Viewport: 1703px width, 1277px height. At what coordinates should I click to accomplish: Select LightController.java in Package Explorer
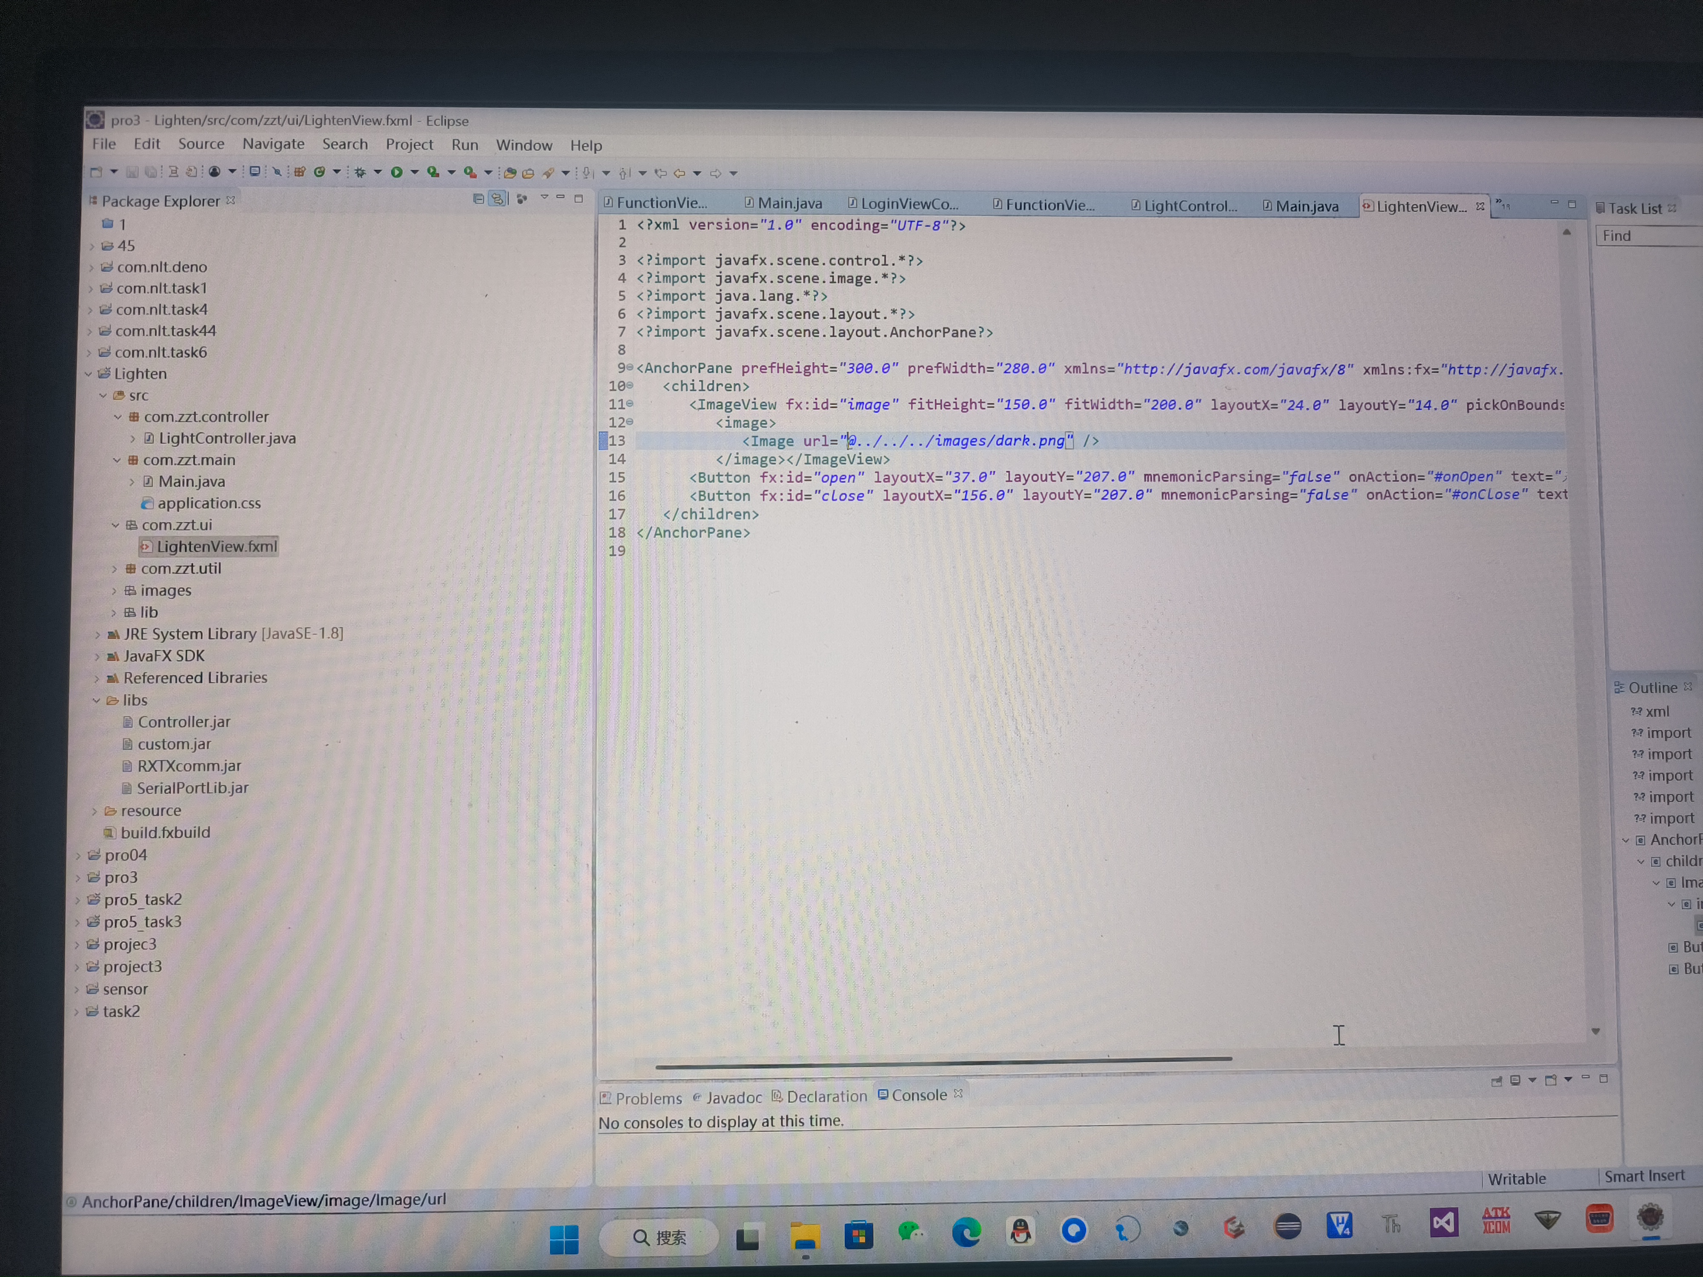click(226, 438)
